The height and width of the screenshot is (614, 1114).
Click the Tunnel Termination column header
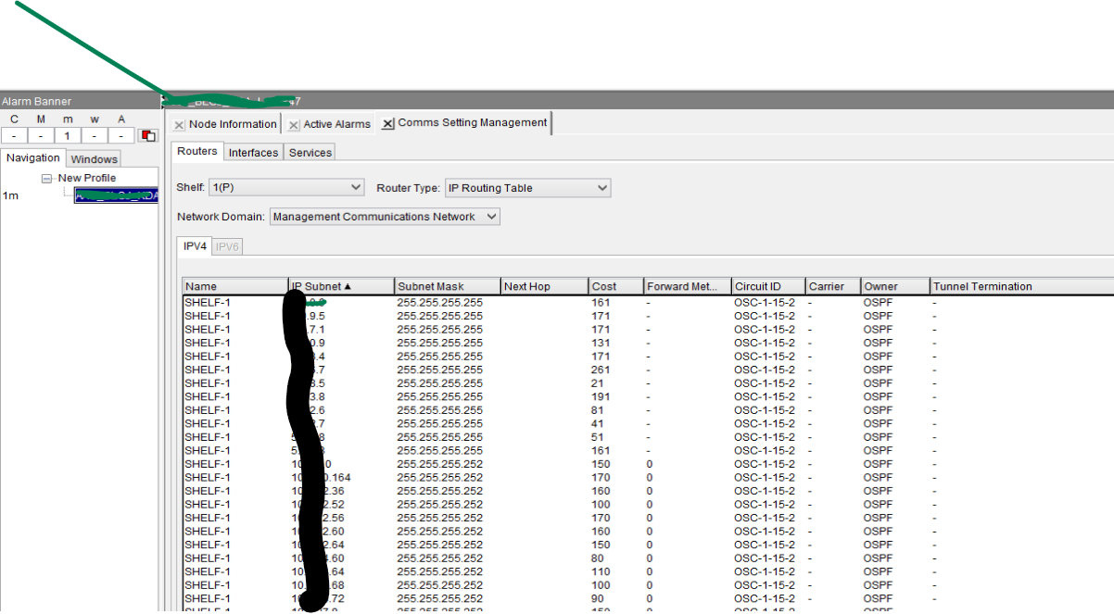[1022, 286]
